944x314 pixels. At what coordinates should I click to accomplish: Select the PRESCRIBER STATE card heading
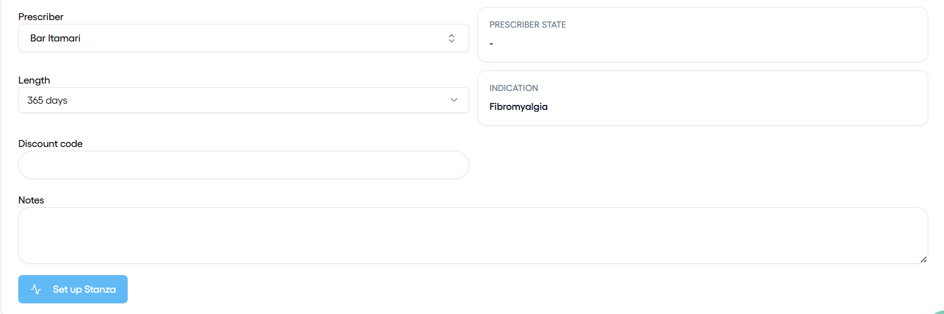click(x=528, y=25)
